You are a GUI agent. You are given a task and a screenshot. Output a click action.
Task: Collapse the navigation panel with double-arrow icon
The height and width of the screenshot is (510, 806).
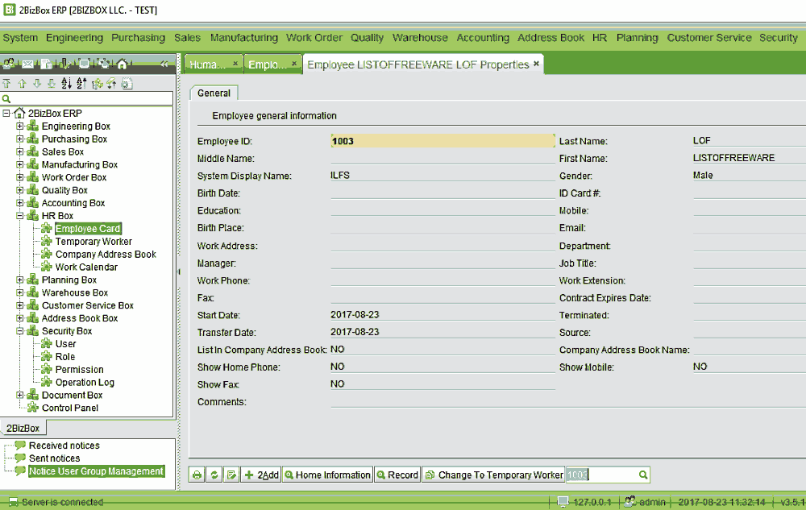(x=164, y=64)
